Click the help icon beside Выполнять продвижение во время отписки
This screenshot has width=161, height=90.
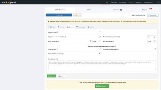pyautogui.click(x=115, y=46)
